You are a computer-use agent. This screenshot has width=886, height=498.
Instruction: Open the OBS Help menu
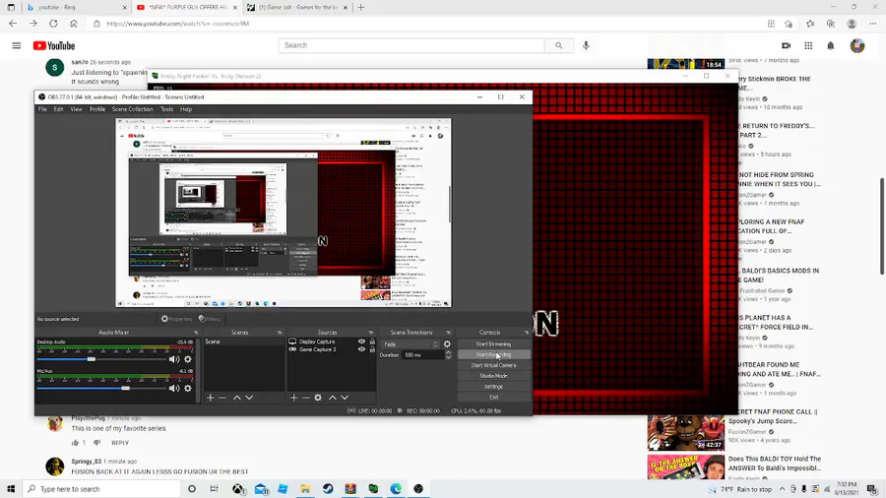pos(186,109)
